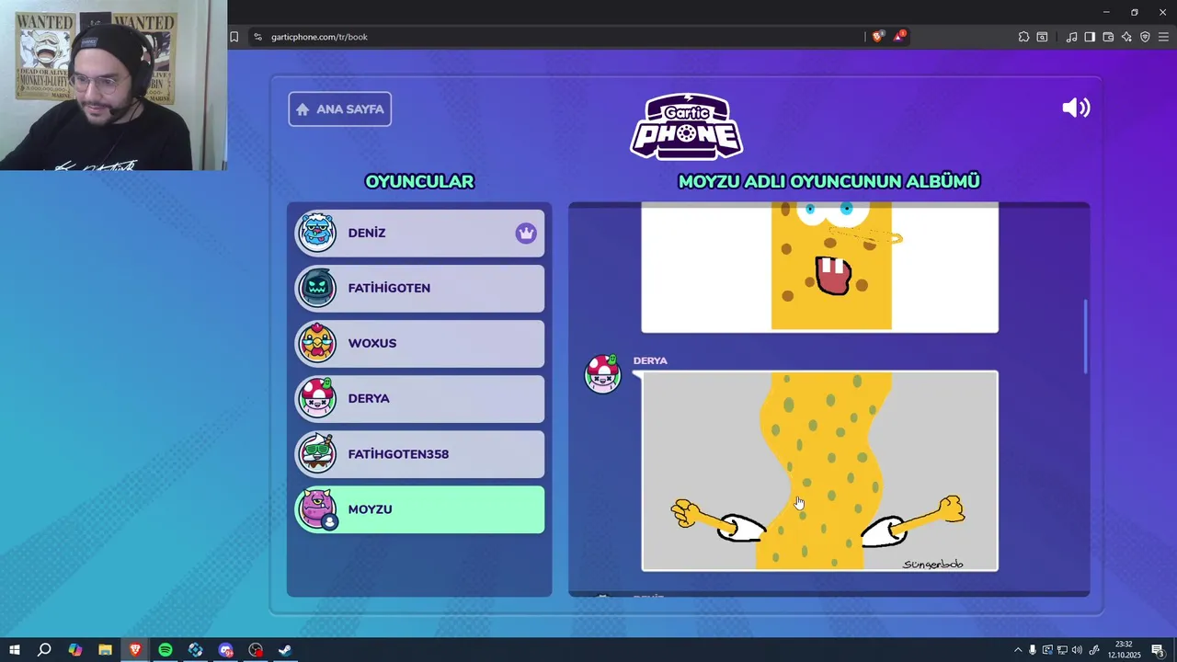Open the Brave Wallet icon

(x=1108, y=37)
